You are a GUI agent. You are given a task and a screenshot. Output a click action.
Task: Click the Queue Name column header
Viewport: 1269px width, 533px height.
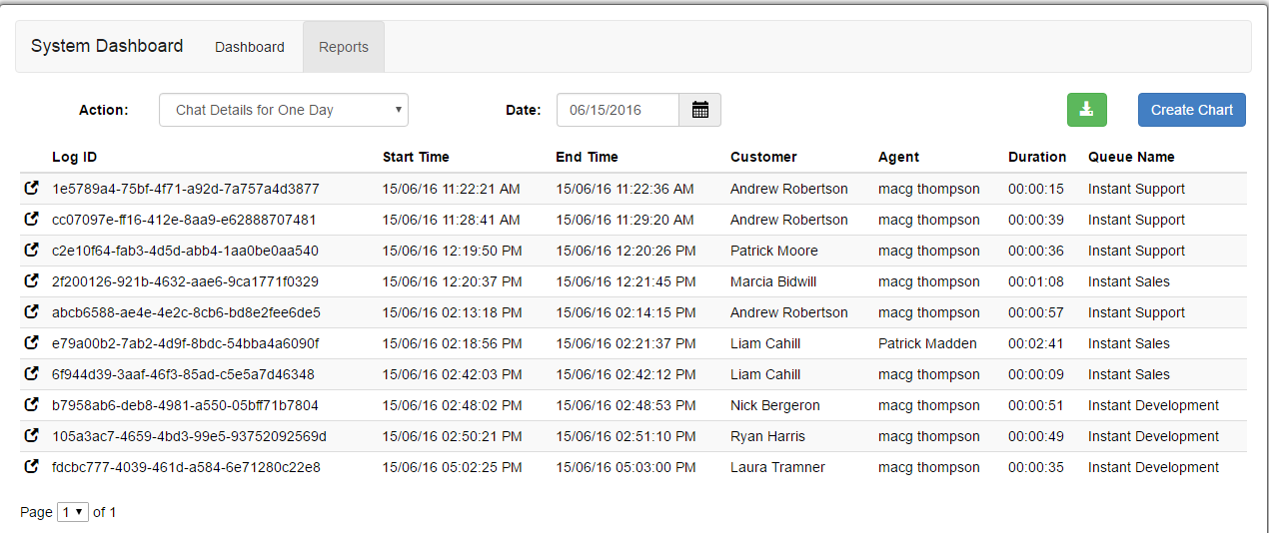[x=1131, y=157]
